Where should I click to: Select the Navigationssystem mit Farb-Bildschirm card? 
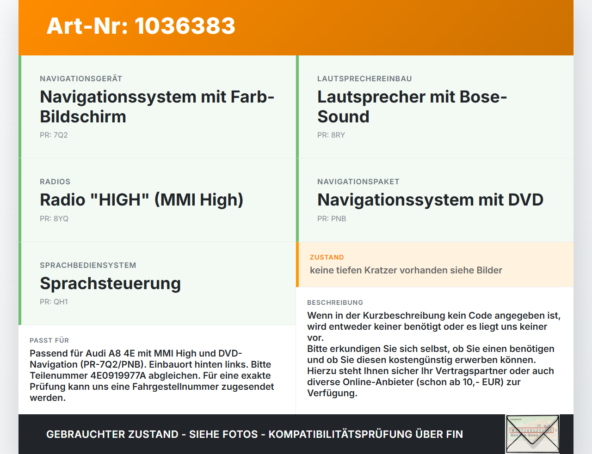tap(157, 107)
